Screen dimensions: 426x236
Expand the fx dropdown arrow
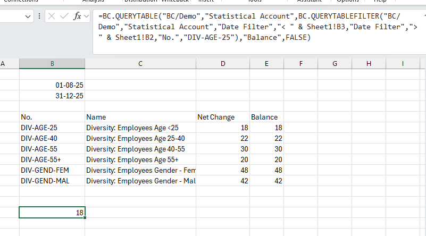tap(86, 16)
